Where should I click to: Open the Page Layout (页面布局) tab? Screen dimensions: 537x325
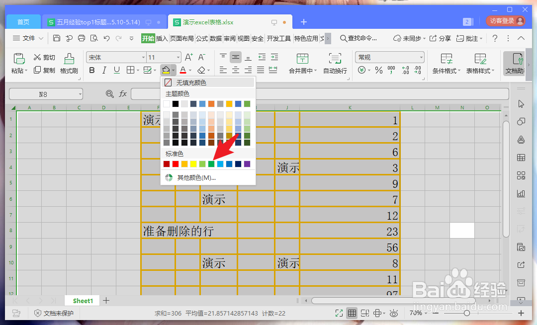tap(182, 38)
